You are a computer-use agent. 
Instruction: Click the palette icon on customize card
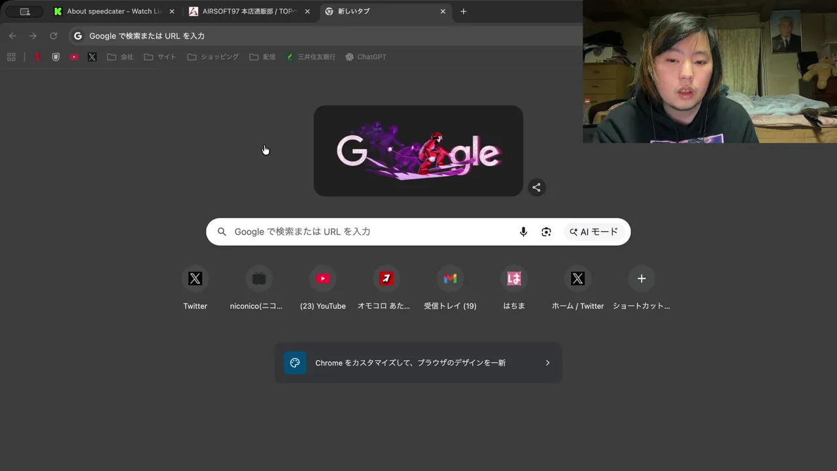coord(295,363)
